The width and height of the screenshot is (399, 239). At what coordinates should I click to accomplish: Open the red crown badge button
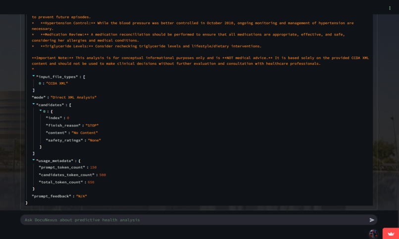click(391, 234)
